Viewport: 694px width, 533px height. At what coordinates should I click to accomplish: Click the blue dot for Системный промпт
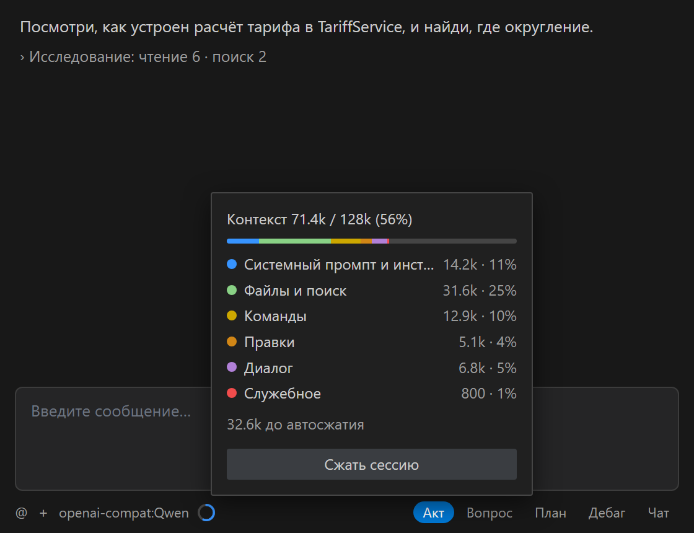(232, 264)
